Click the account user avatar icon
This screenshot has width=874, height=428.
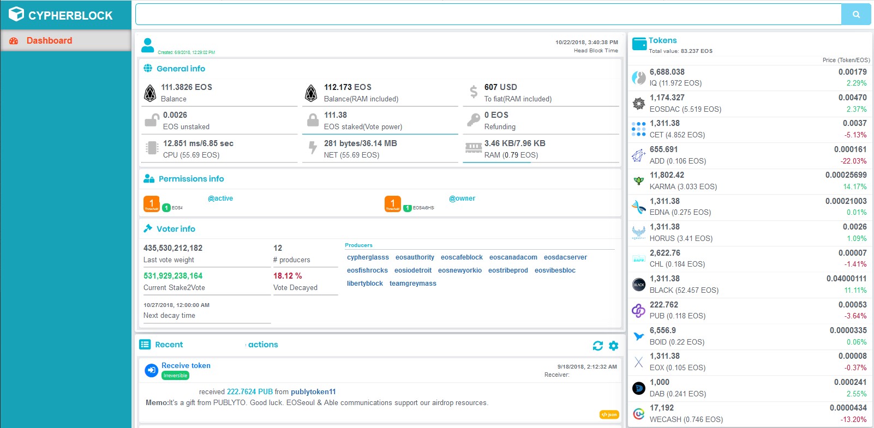point(147,45)
